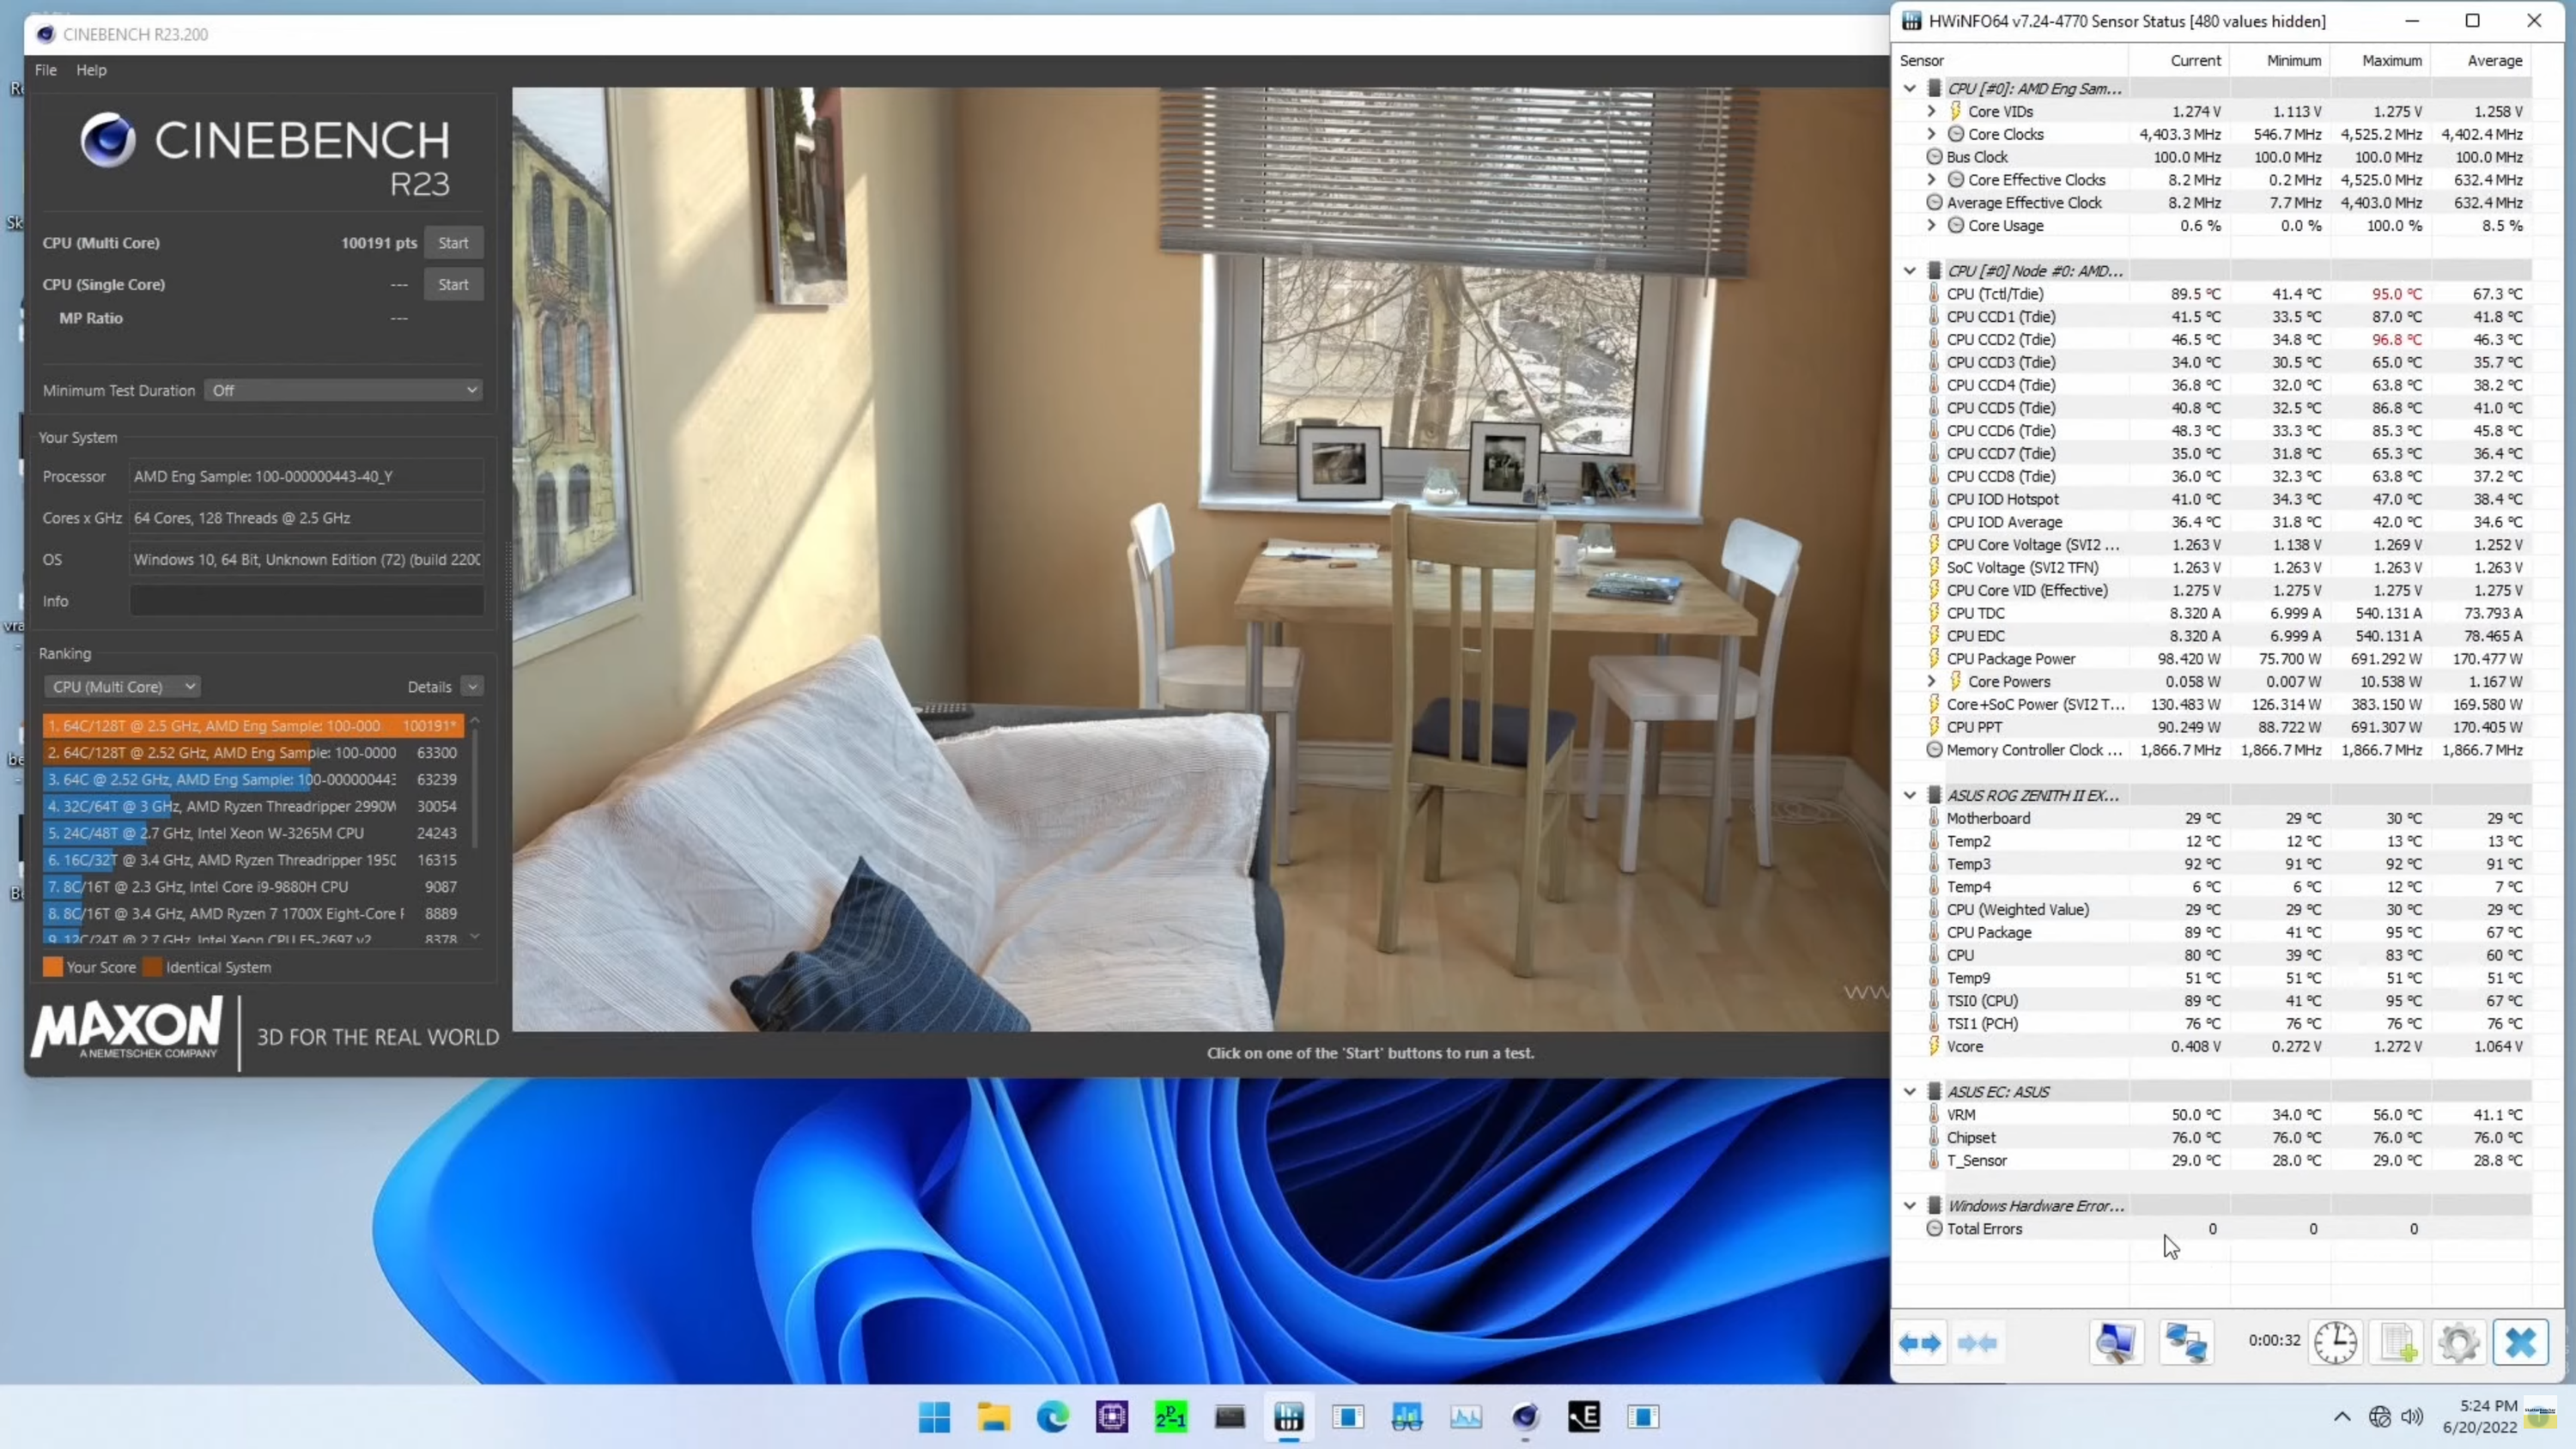Open HWiNFO sensor settings gear icon
Screen dimensions: 2576x1449
(2459, 1343)
